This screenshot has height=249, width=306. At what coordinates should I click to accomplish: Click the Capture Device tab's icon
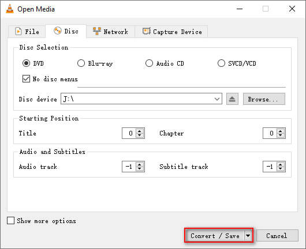coord(147,31)
